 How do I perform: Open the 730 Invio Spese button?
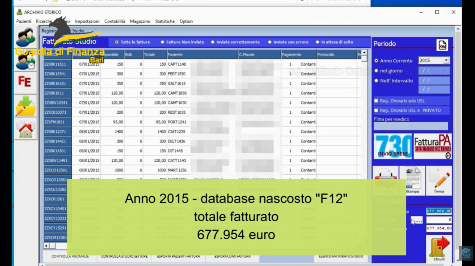(393, 146)
